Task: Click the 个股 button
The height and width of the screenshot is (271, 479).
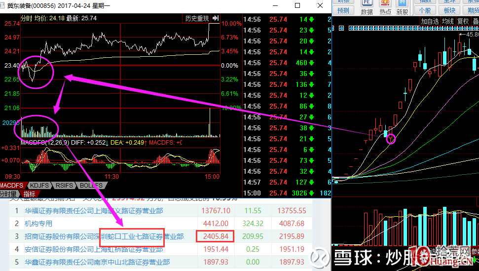Action: (x=425, y=10)
